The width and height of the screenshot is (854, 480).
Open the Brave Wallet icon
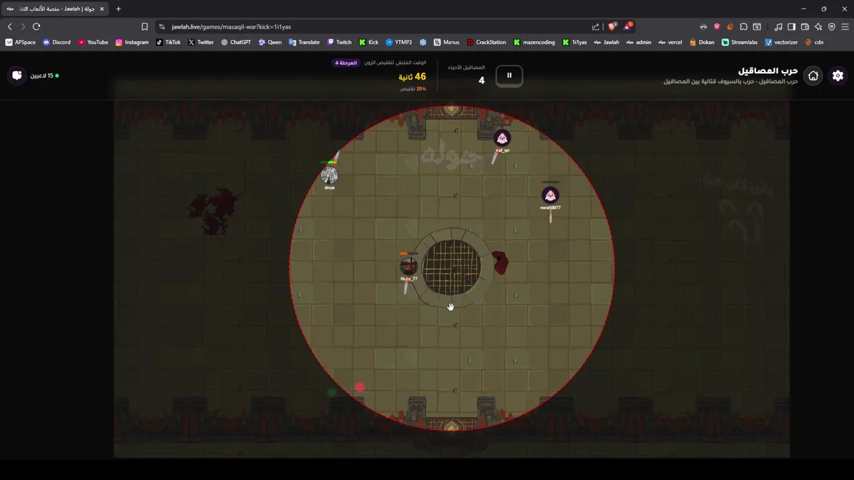pyautogui.click(x=805, y=27)
